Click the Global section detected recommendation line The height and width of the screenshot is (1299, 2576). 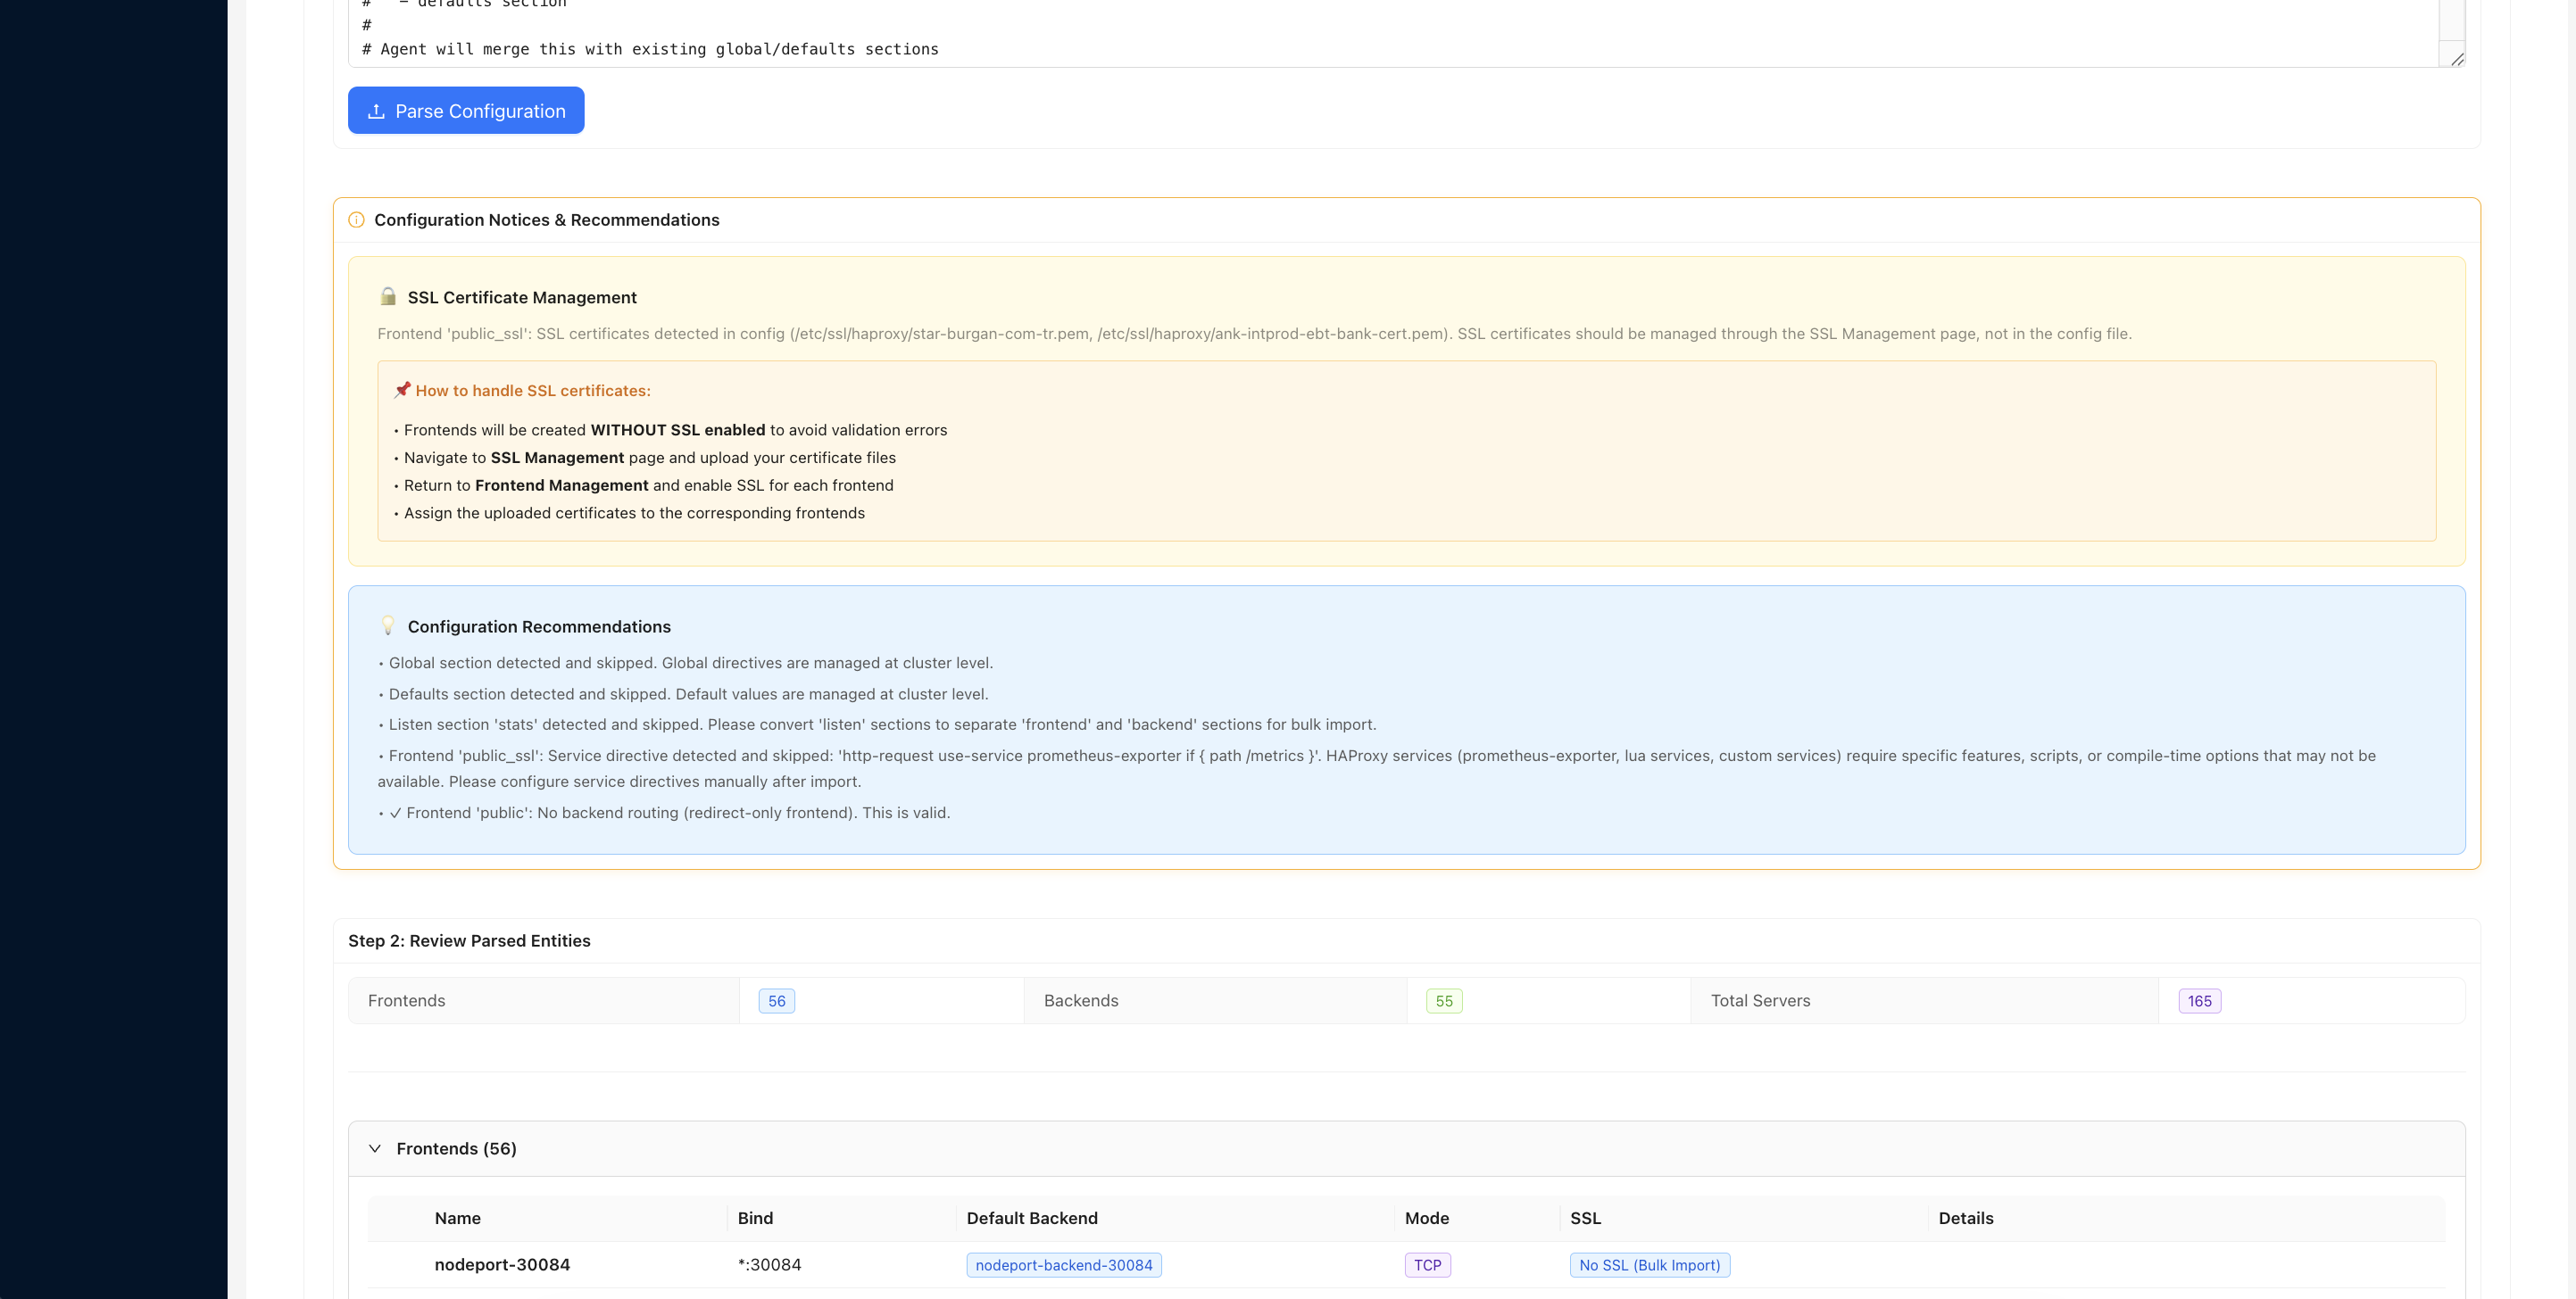685,663
